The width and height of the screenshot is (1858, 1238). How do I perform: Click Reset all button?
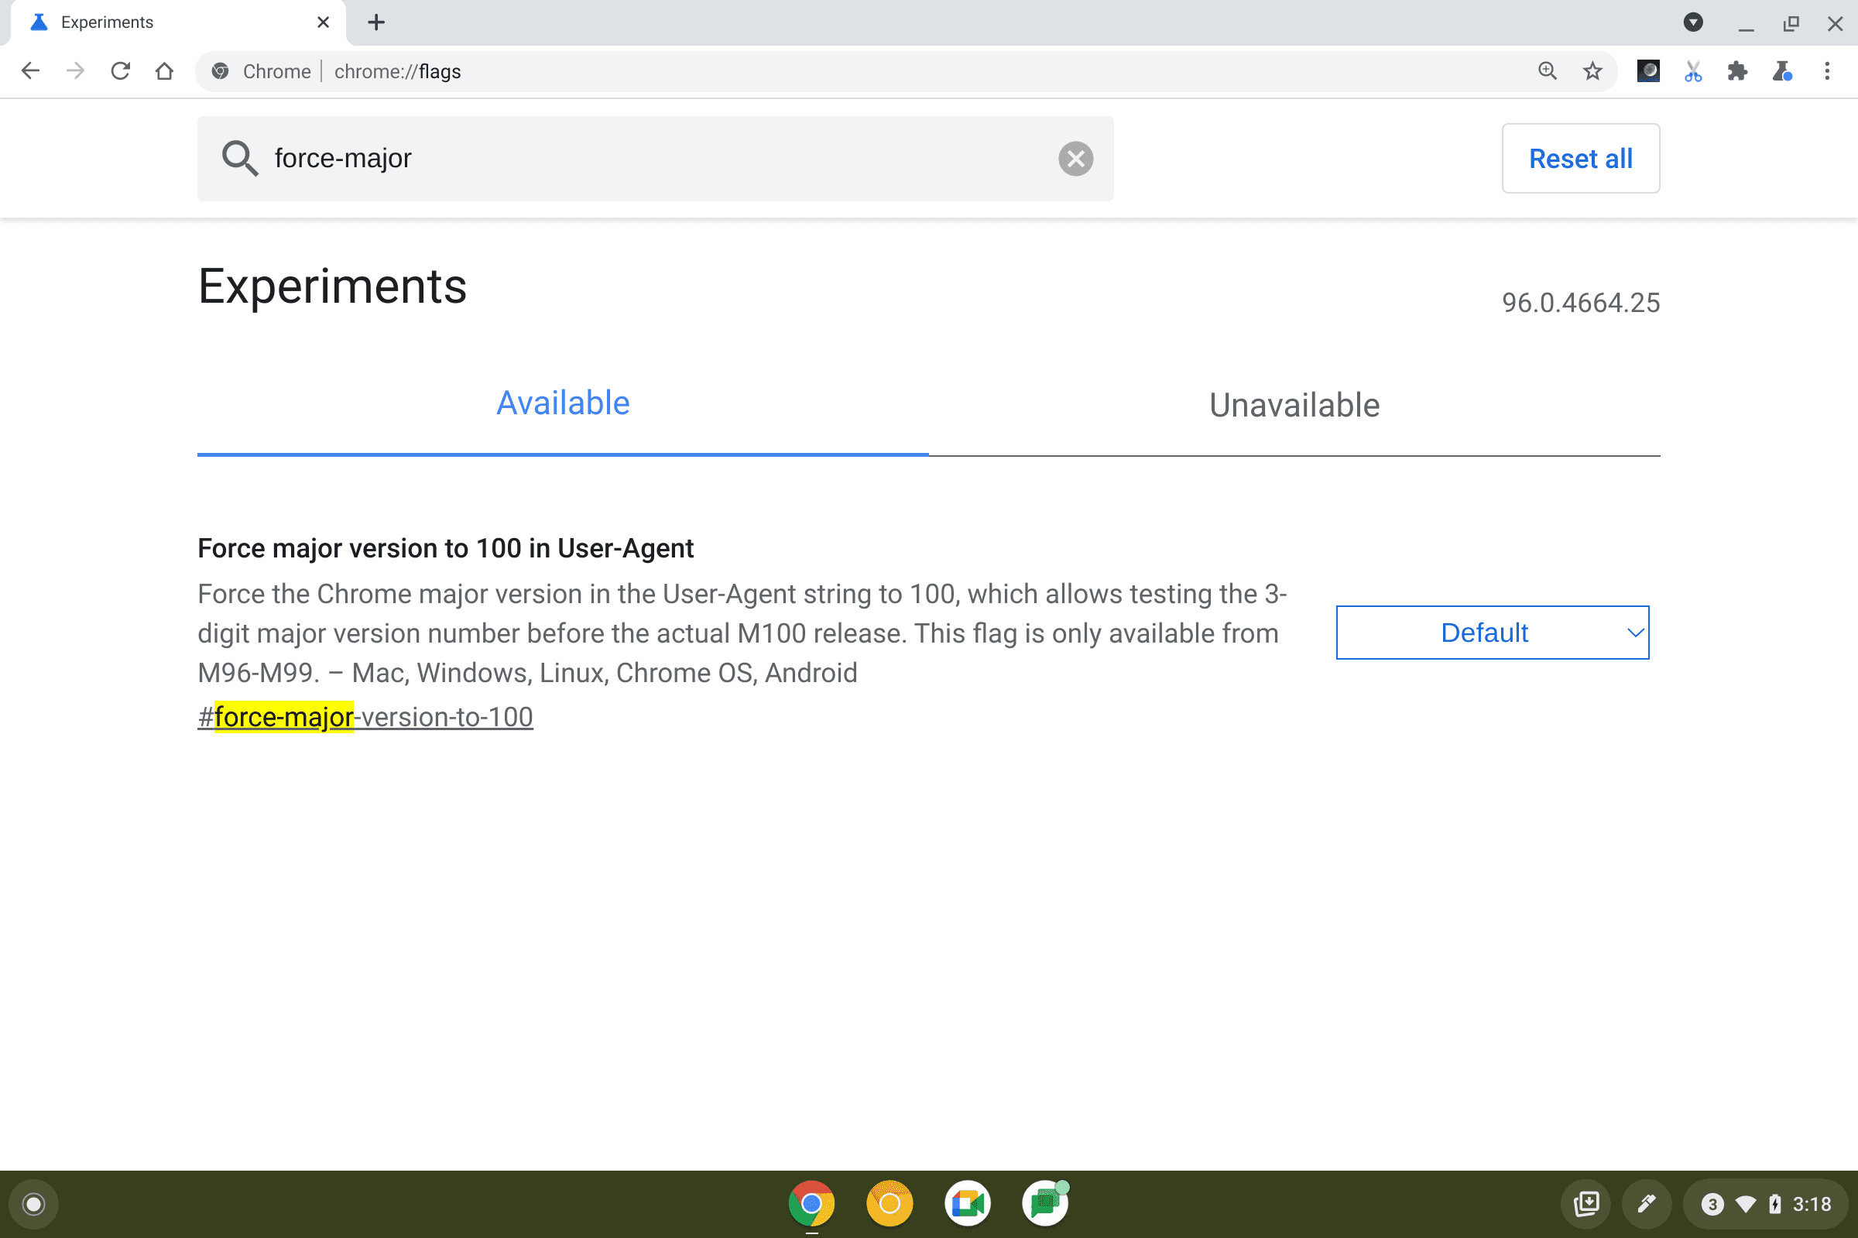pyautogui.click(x=1580, y=157)
